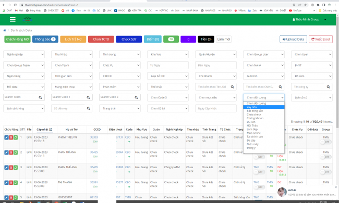Open Chọn Group User dropdown
339x203 pixels.
click(x=264, y=54)
